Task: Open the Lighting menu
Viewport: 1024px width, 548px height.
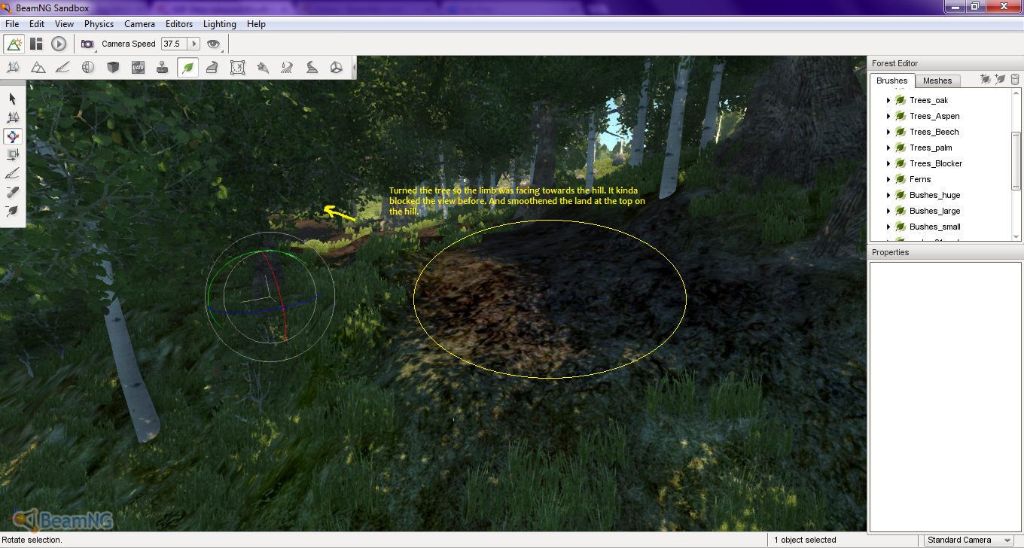Action: coord(220,24)
